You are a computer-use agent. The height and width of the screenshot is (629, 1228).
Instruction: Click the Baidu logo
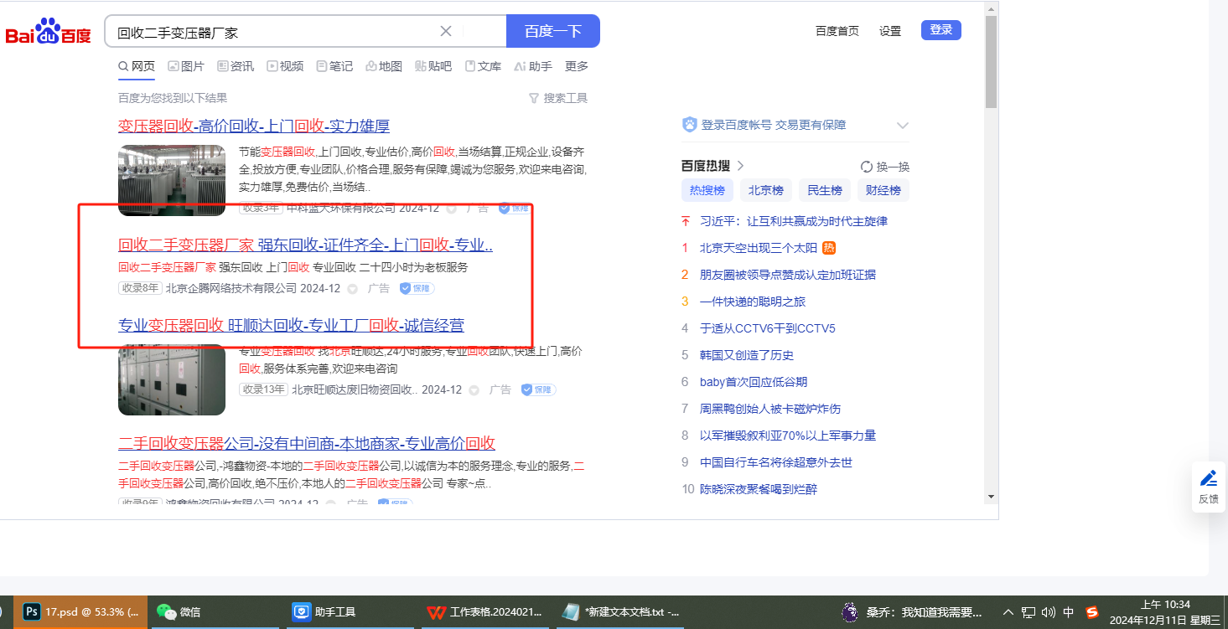(48, 33)
